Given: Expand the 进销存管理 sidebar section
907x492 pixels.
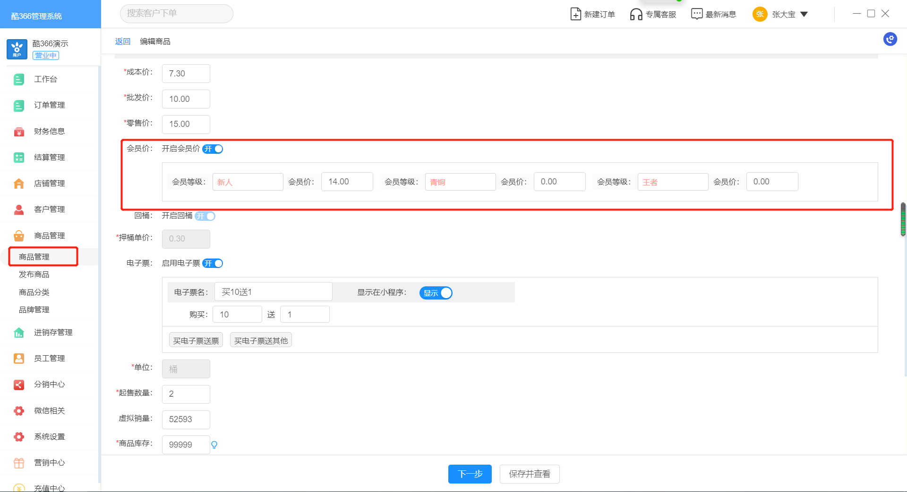Looking at the screenshot, I should click(53, 332).
